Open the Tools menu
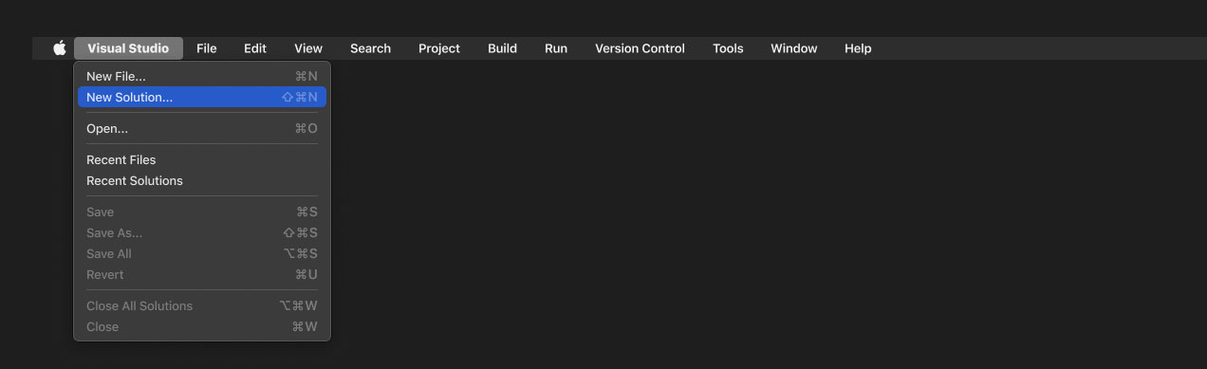 (728, 48)
